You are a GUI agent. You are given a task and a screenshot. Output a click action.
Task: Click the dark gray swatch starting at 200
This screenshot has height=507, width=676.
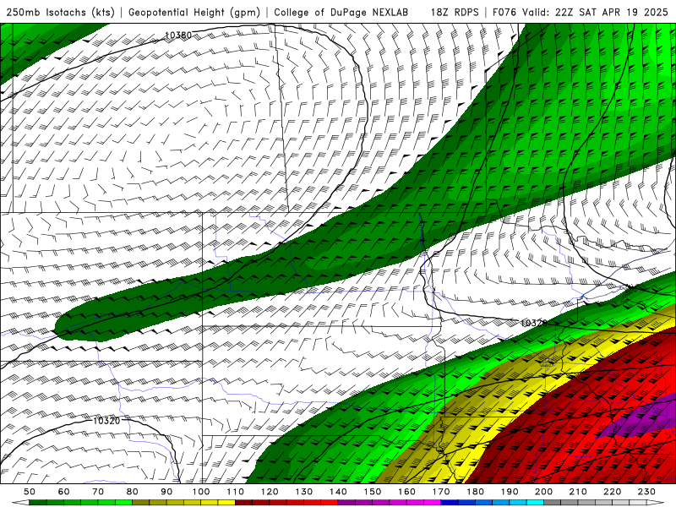(553, 503)
